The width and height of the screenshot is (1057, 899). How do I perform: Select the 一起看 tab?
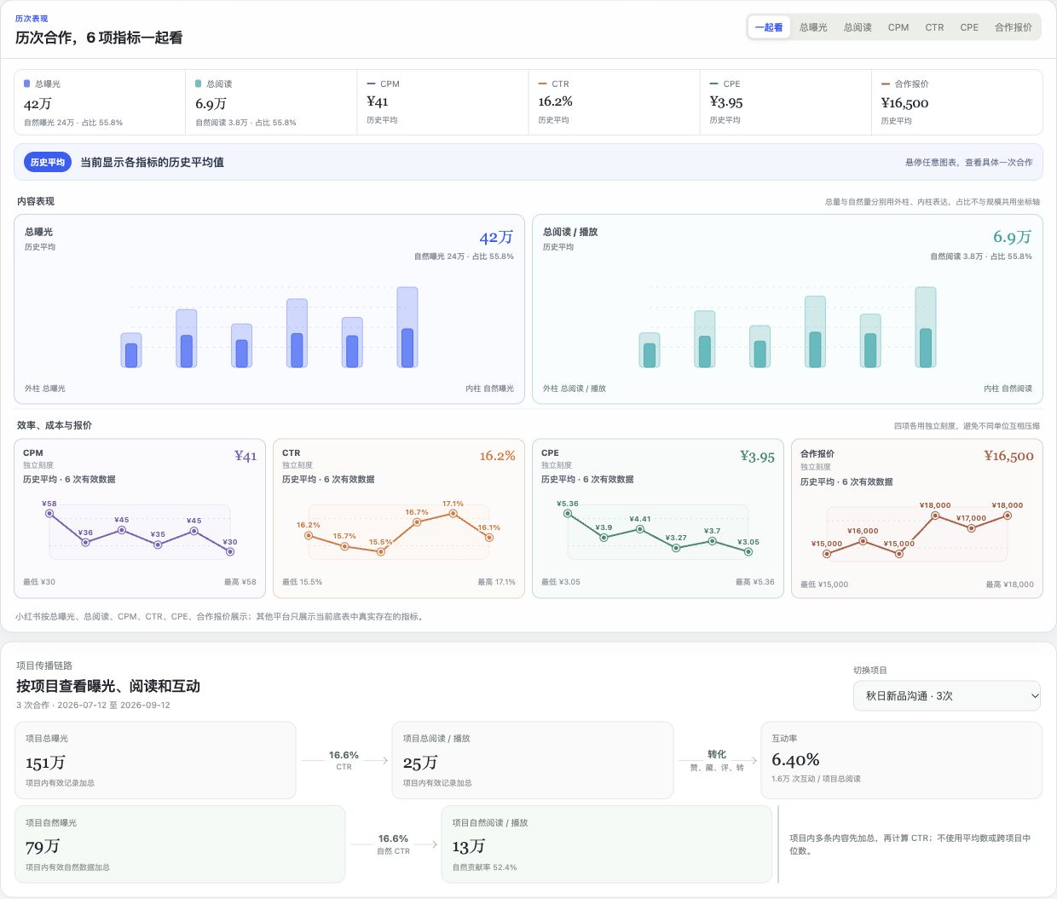point(769,27)
